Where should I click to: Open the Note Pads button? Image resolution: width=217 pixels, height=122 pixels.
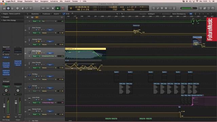(x=205, y=8)
